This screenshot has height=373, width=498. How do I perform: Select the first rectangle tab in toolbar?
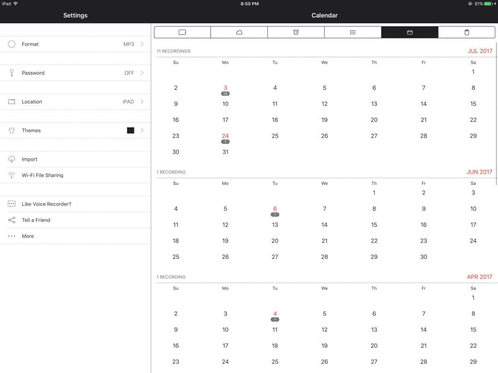pos(182,32)
